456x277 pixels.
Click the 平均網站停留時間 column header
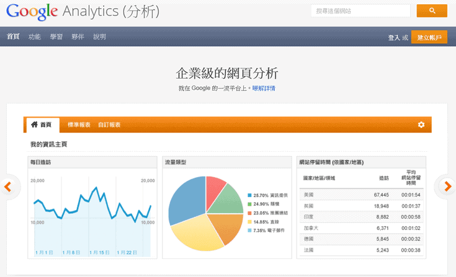point(411,177)
